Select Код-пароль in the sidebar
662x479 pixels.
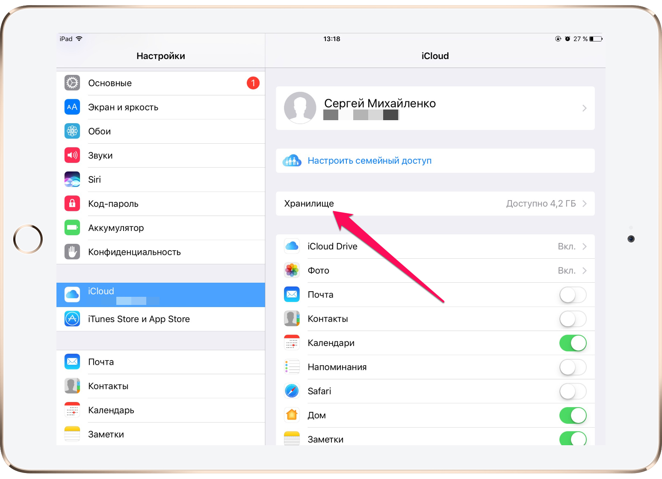[x=161, y=204]
